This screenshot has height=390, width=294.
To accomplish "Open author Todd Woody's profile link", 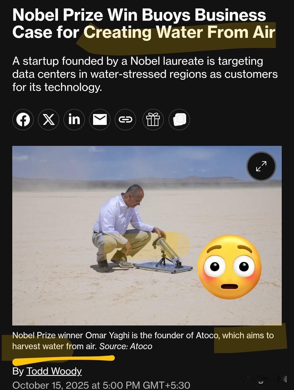I will [x=54, y=371].
